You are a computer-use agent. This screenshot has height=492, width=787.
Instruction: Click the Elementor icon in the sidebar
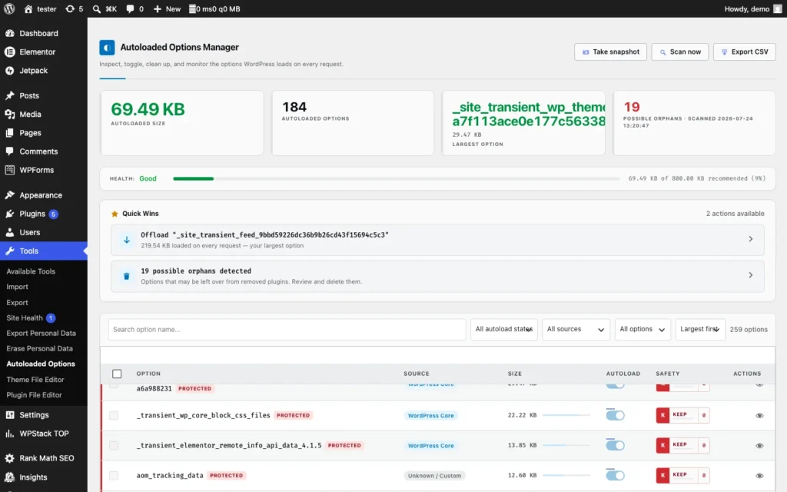coord(9,52)
